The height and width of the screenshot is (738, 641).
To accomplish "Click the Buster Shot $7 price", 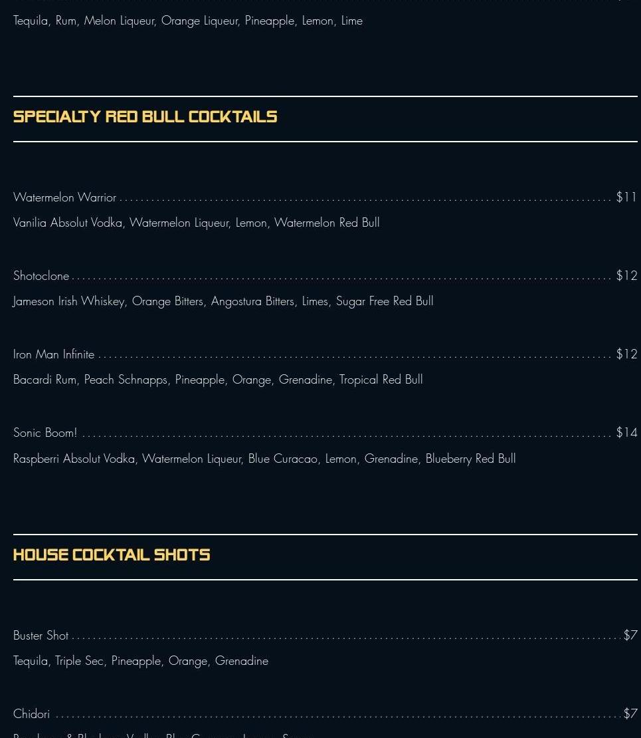I will (630, 636).
